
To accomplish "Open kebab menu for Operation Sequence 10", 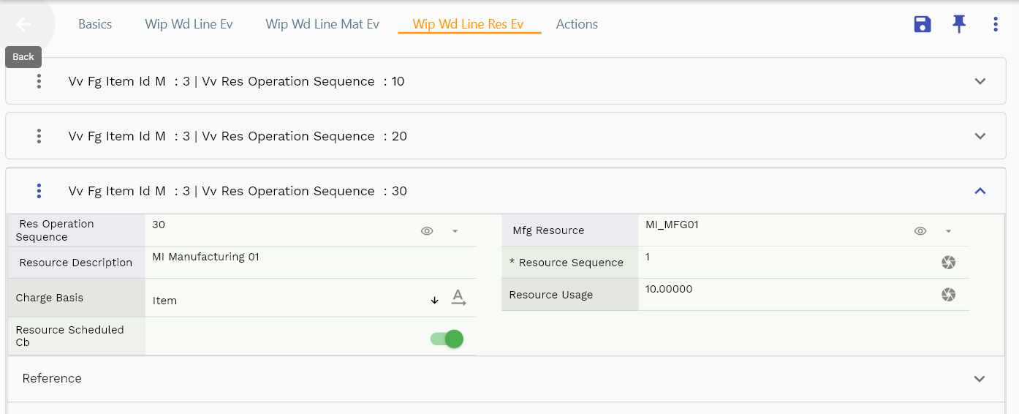I will click(39, 81).
